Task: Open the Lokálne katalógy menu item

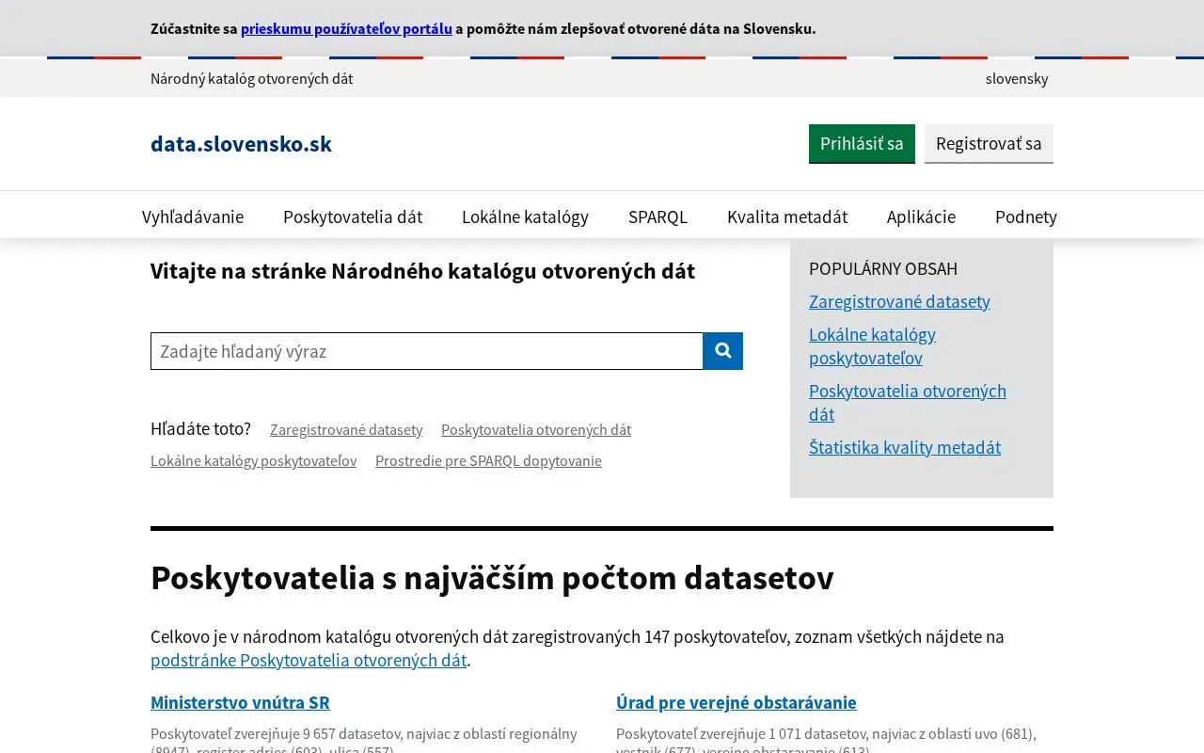Action: click(525, 216)
